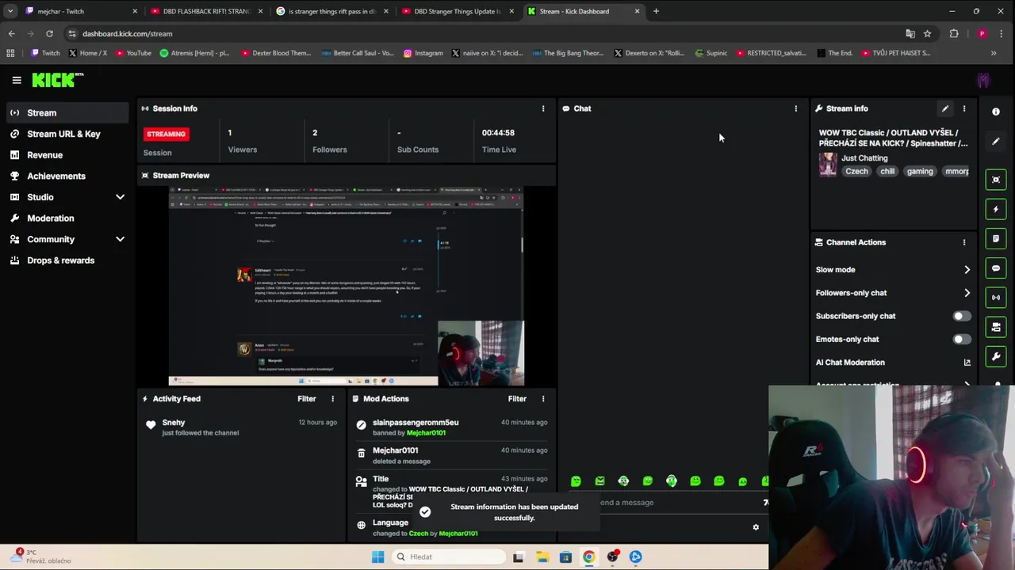1015x570 pixels.
Task: Open new browser tab with plus
Action: point(656,11)
